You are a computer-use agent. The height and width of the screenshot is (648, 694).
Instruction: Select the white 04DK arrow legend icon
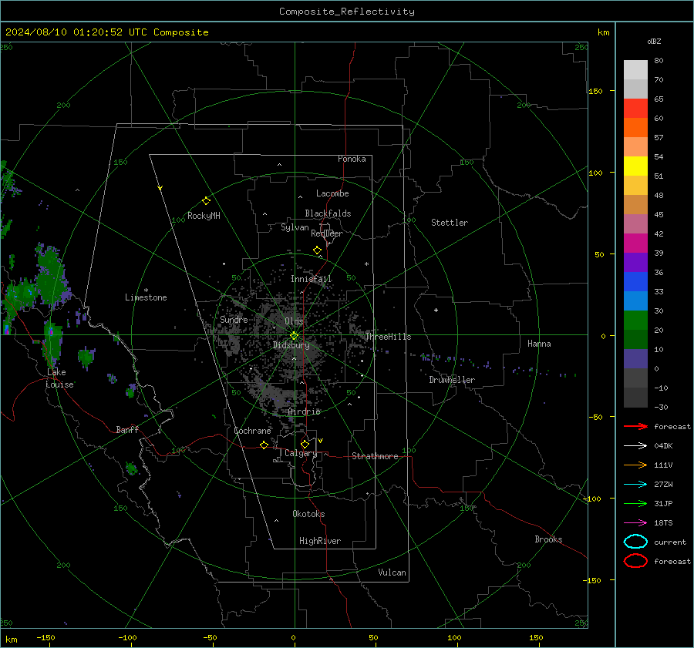click(x=635, y=446)
